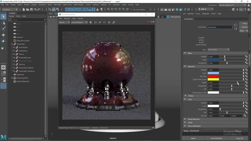Click the map button for Transmission Color

[x=246, y=92]
